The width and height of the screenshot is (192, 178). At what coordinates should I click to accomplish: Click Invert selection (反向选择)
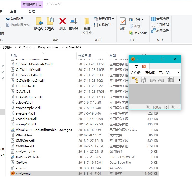(x=160, y=30)
